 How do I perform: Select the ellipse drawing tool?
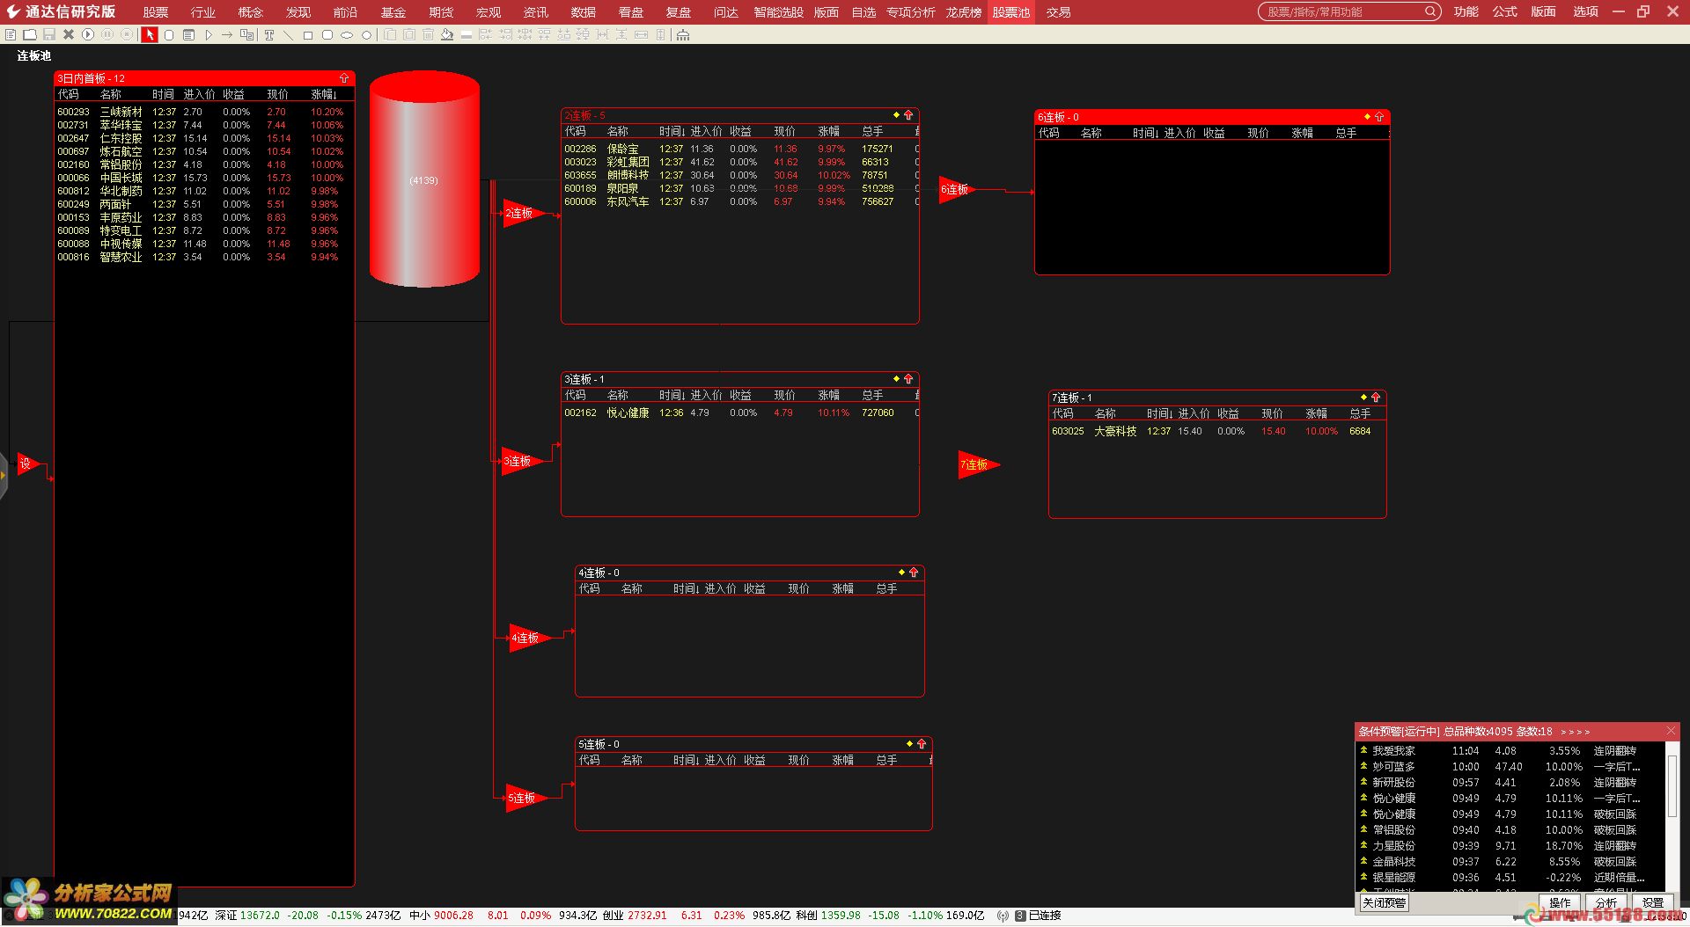click(347, 35)
